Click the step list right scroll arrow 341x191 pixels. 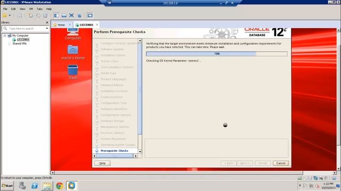pos(136,155)
